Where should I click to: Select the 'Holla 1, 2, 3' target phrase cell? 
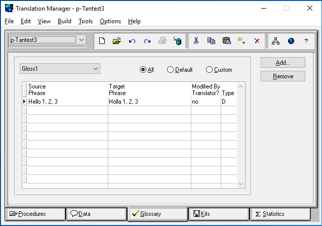(x=149, y=102)
